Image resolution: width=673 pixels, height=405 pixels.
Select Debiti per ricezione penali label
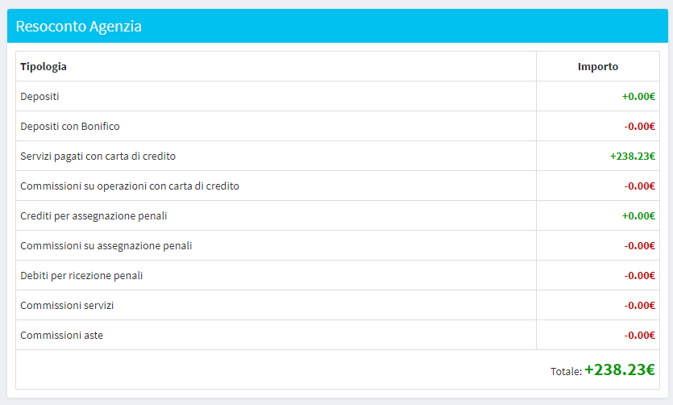(81, 275)
